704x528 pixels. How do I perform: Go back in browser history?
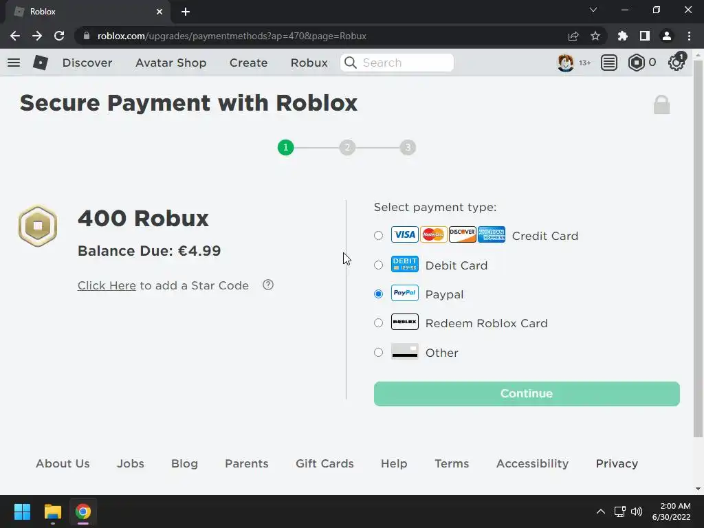(15, 36)
